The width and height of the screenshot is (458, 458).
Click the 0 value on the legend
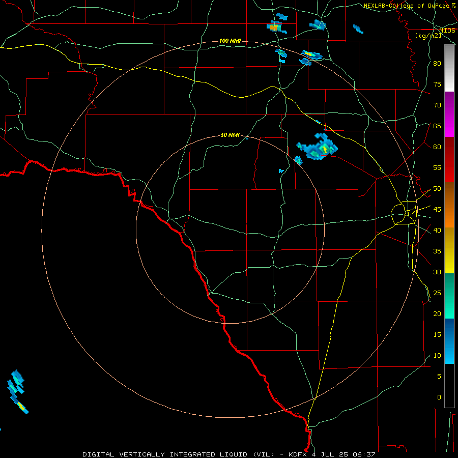click(439, 397)
